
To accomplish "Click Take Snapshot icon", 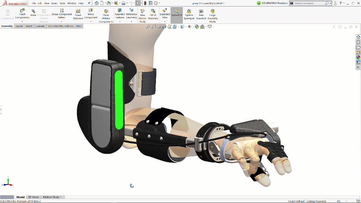I will 201,14.
